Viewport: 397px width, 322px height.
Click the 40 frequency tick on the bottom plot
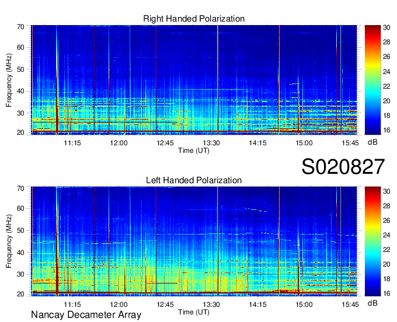tap(20, 253)
